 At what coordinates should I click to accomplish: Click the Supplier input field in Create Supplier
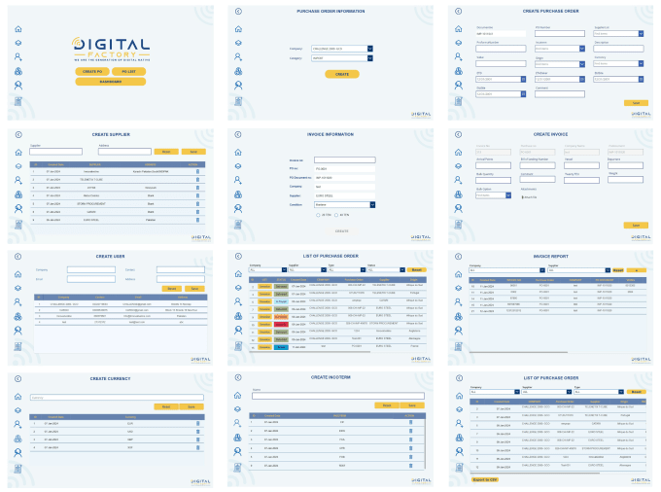point(55,152)
